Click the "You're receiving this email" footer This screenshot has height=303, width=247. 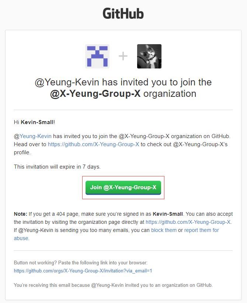click(x=113, y=285)
